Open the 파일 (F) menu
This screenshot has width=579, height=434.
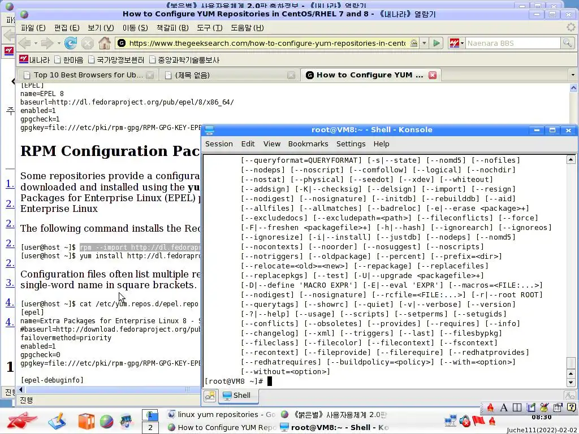click(x=33, y=28)
